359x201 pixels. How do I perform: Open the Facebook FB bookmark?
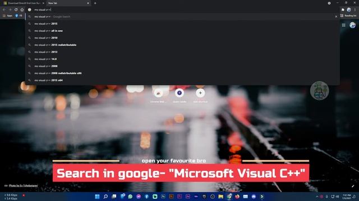(x=19, y=16)
